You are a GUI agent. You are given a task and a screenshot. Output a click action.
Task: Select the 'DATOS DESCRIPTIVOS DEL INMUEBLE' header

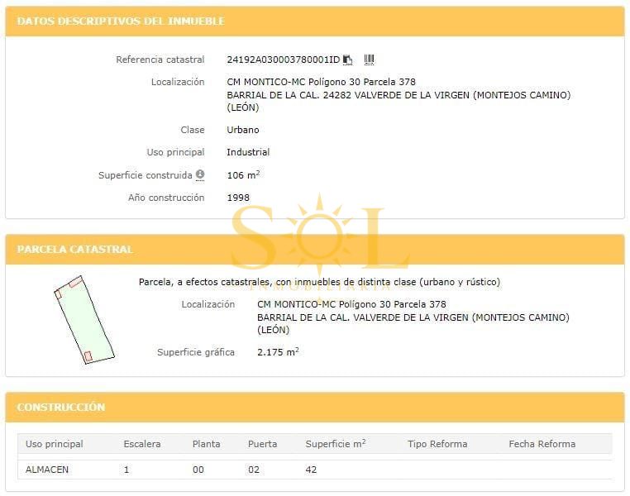point(121,21)
